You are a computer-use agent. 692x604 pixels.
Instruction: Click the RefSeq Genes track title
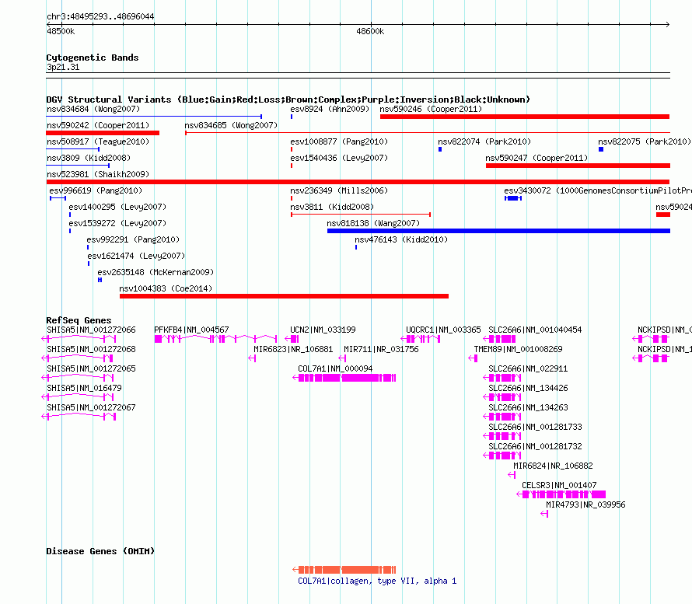pyautogui.click(x=79, y=320)
